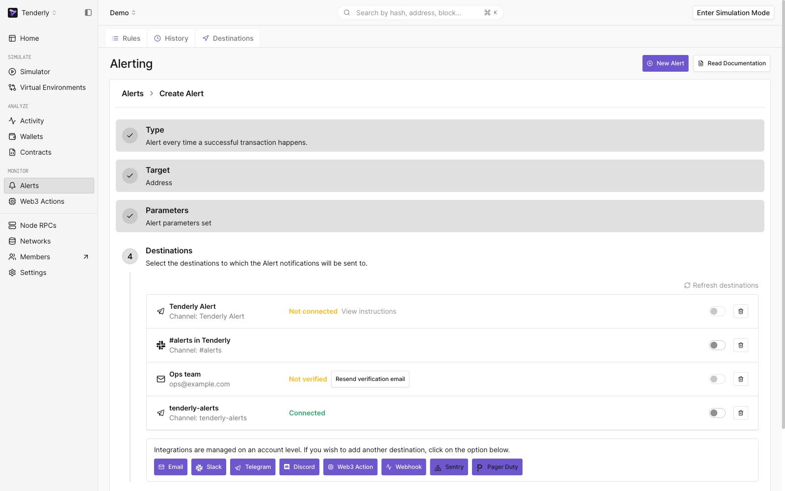
Task: Add a Sentry destination
Action: (449, 467)
